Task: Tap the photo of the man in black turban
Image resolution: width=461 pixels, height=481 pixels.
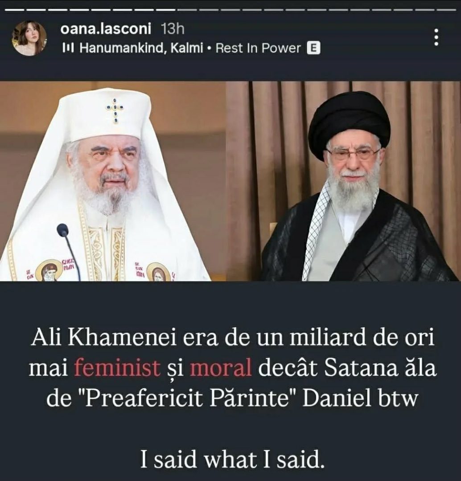Action: tap(343, 181)
